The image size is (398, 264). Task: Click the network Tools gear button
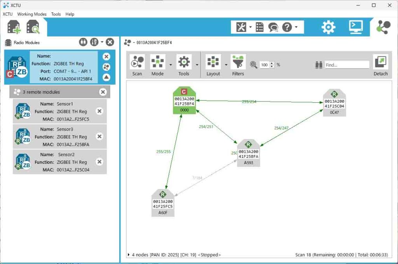click(x=184, y=65)
